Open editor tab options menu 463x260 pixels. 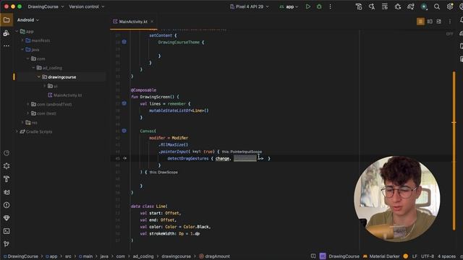450,22
